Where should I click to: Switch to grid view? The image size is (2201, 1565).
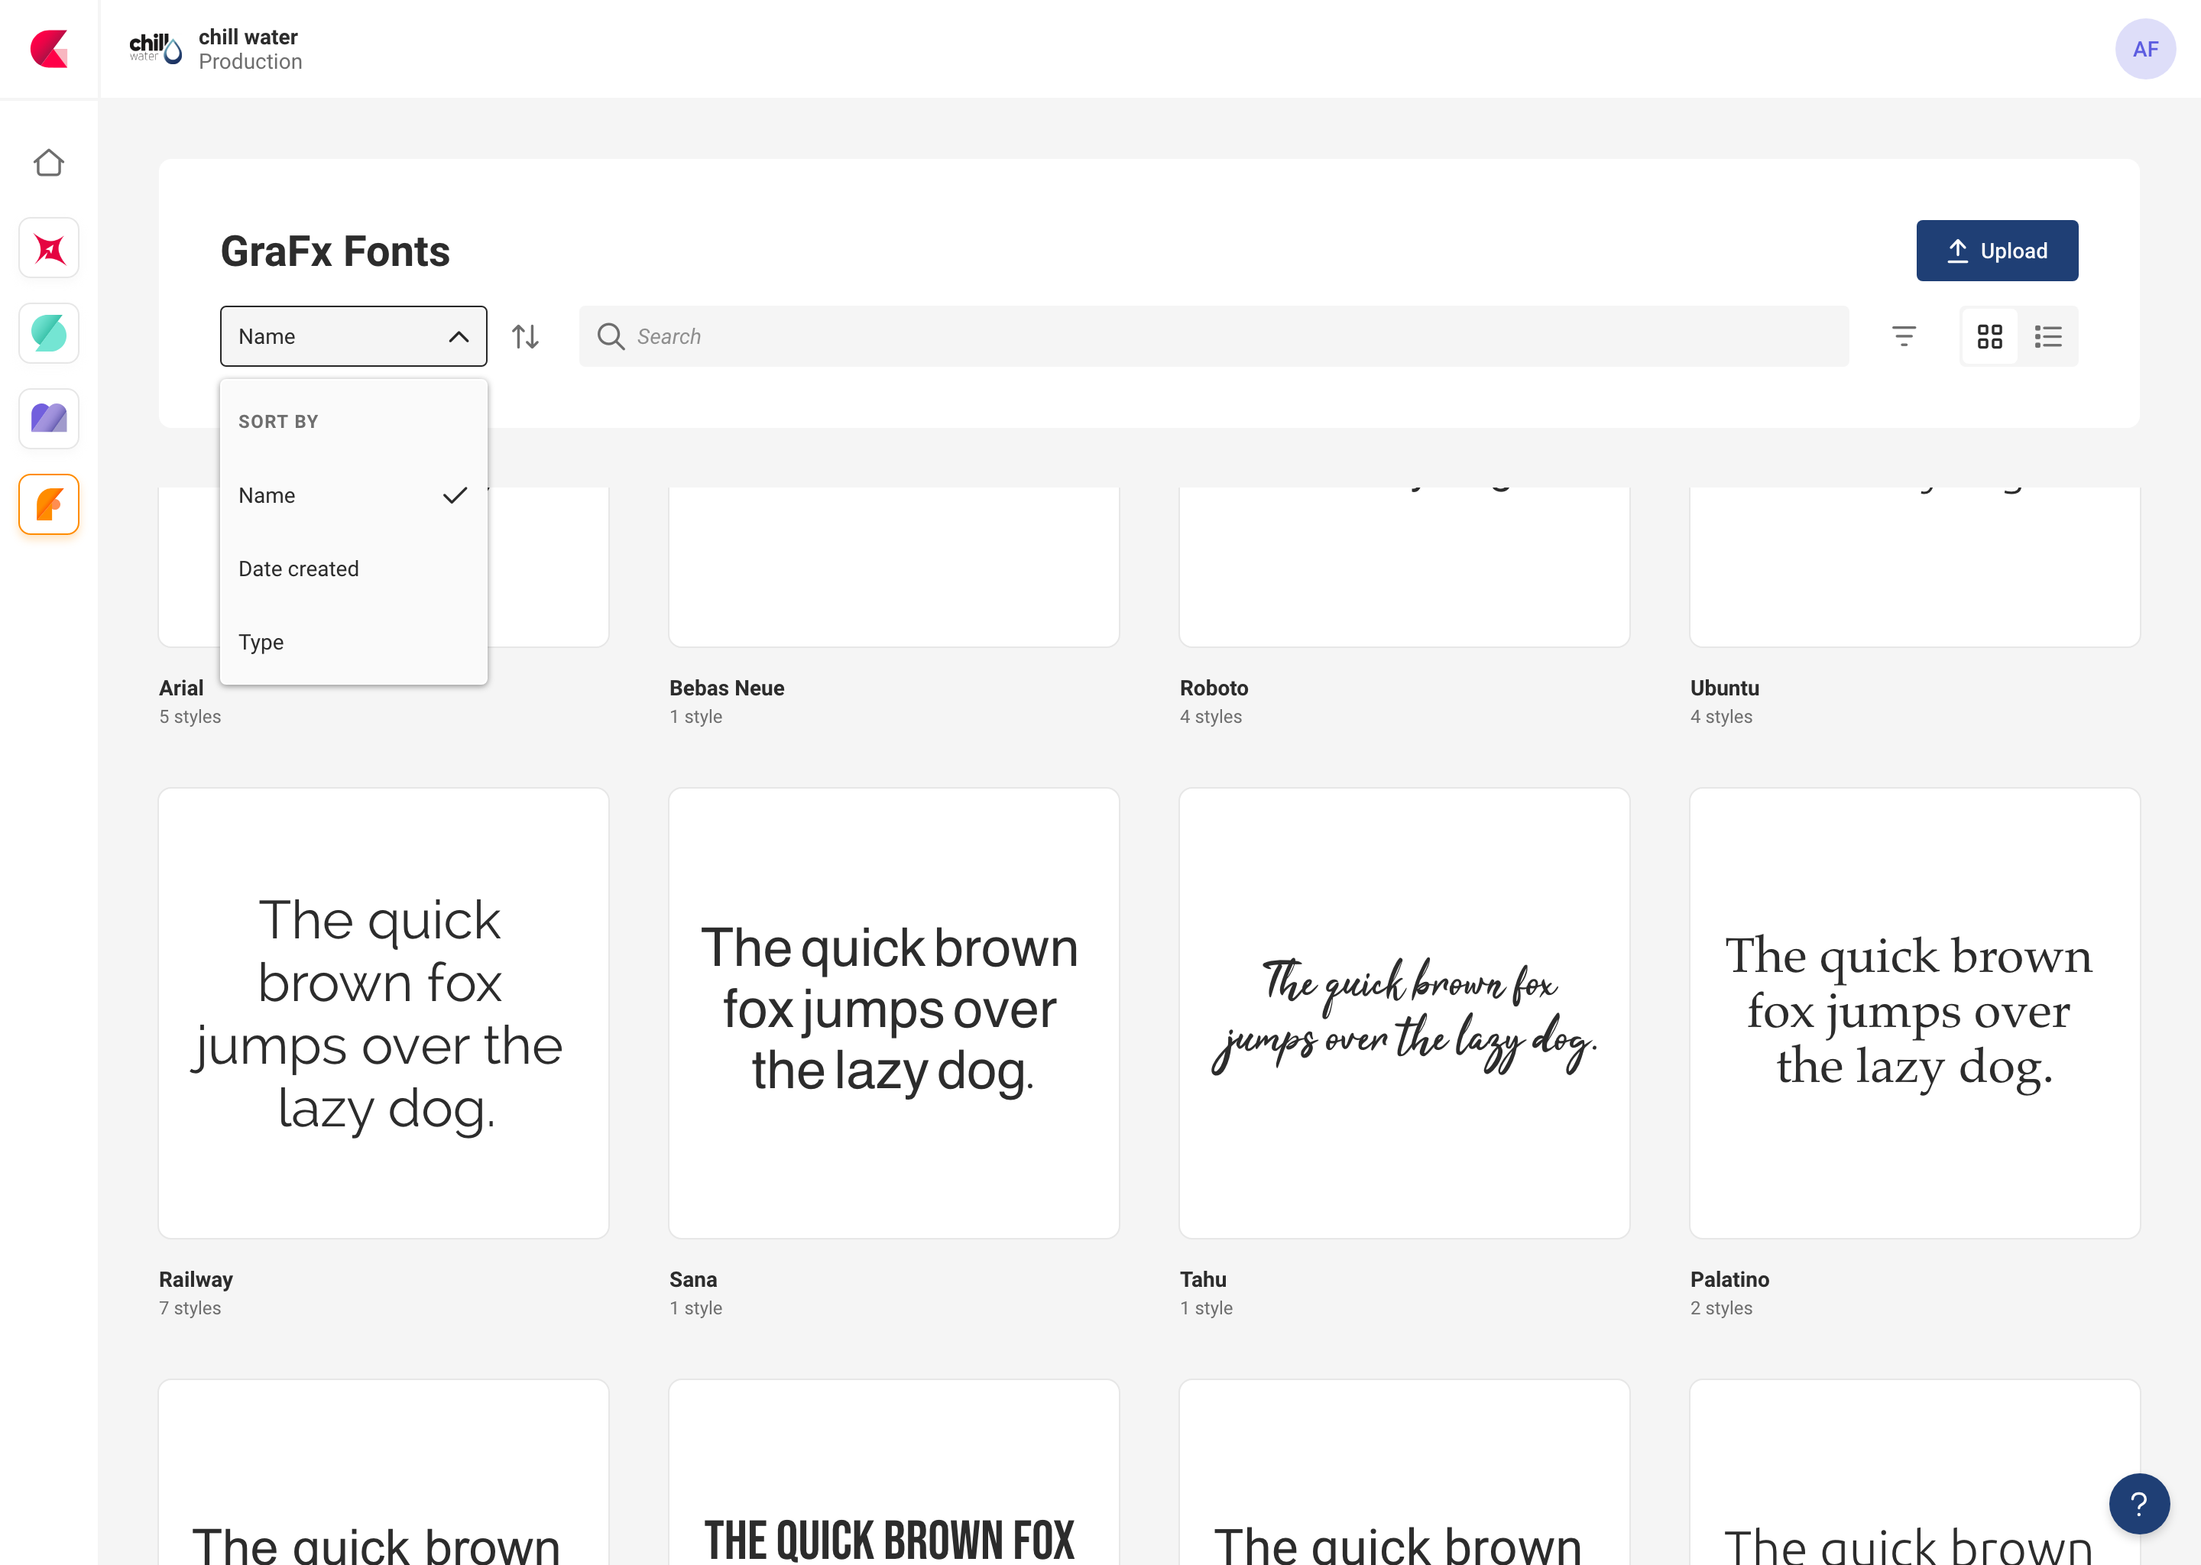point(1990,336)
